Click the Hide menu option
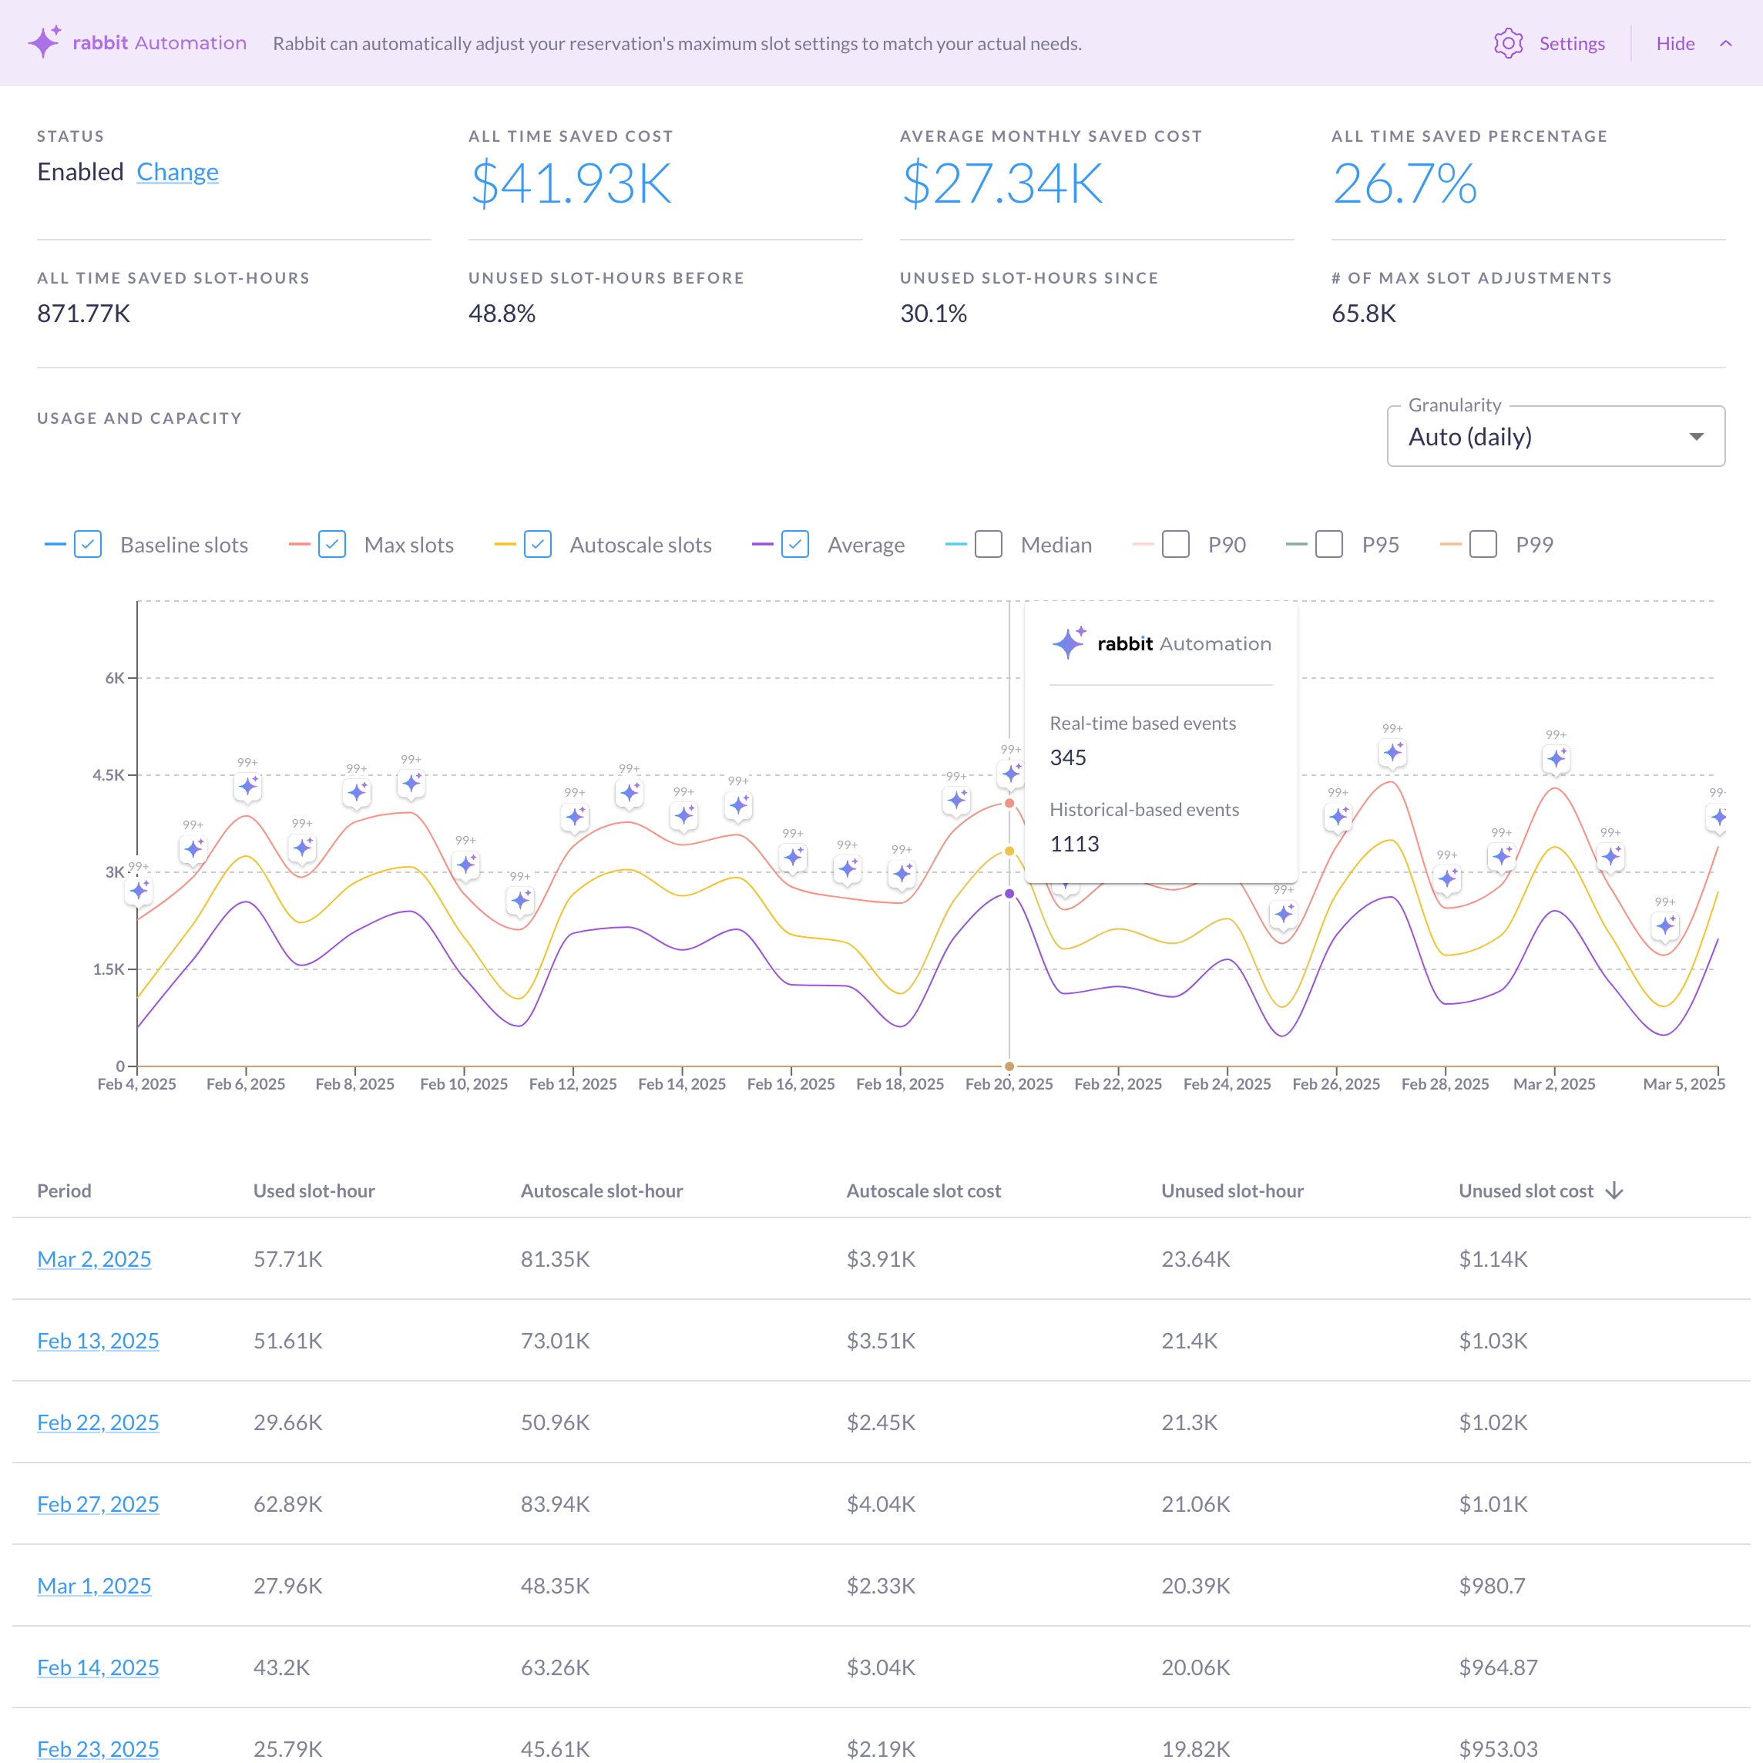1763x1763 pixels. [1675, 43]
